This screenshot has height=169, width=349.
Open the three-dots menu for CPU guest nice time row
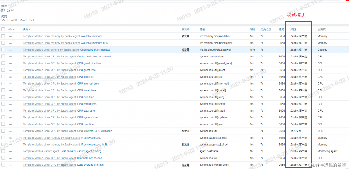pos(10,63)
